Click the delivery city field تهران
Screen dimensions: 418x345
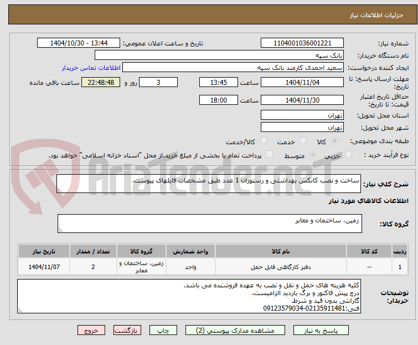click(302, 128)
